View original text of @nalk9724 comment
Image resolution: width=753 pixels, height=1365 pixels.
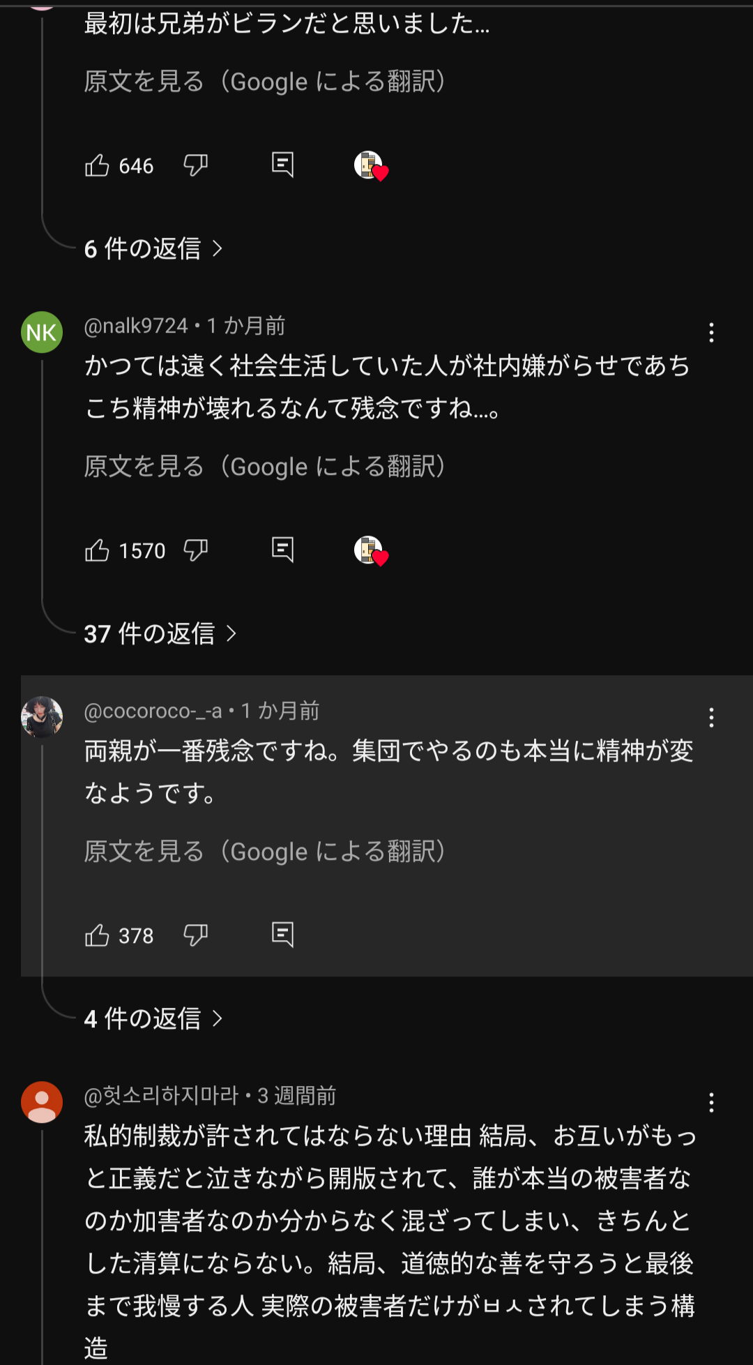[x=265, y=467]
